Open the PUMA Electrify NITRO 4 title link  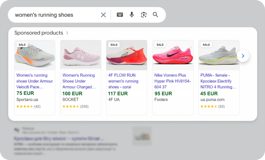point(218,81)
